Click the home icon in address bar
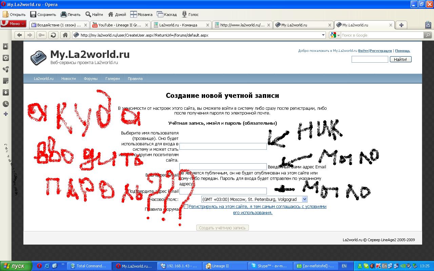The image size is (434, 271). [x=65, y=35]
